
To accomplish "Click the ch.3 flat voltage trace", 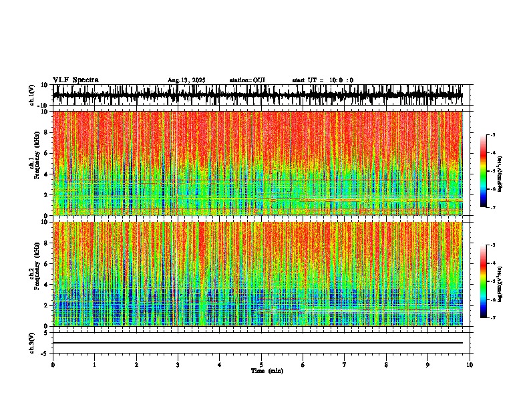I will click(x=257, y=343).
